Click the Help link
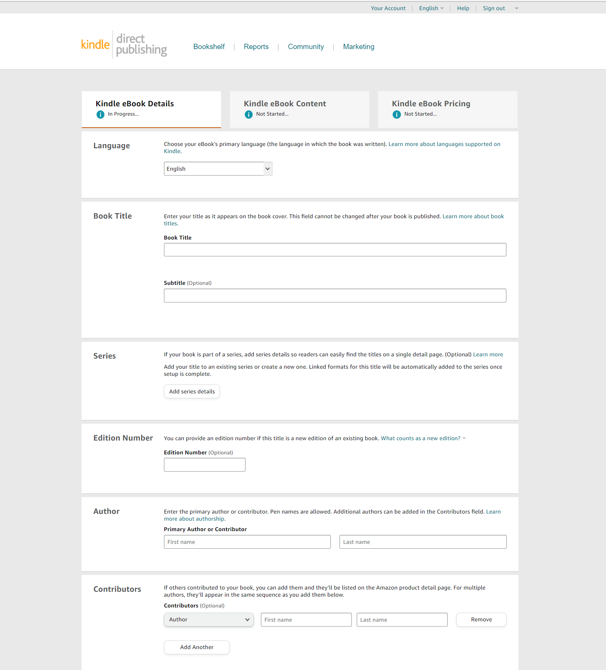The height and width of the screenshot is (670, 606). point(463,8)
